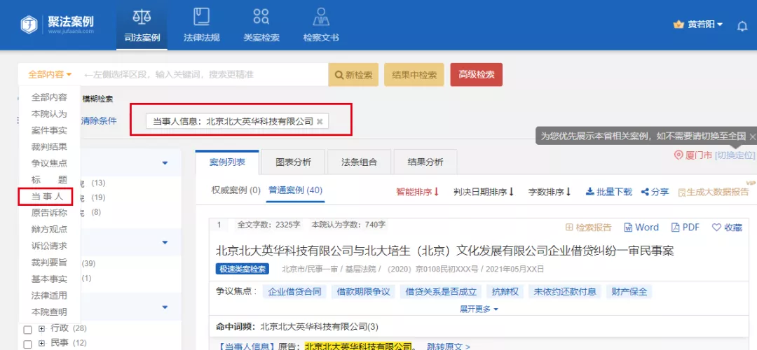Click the 新检索 search button
This screenshot has width=757, height=350.
click(353, 75)
